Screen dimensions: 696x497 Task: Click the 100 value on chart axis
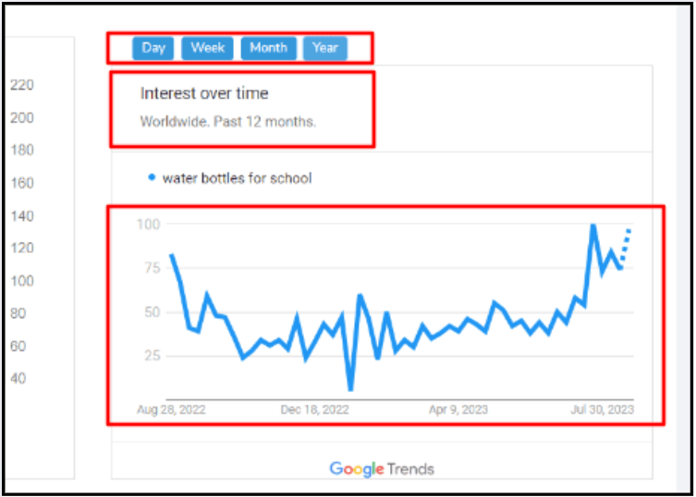[x=149, y=224]
